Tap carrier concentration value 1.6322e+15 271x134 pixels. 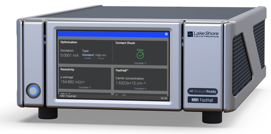pos(131,83)
